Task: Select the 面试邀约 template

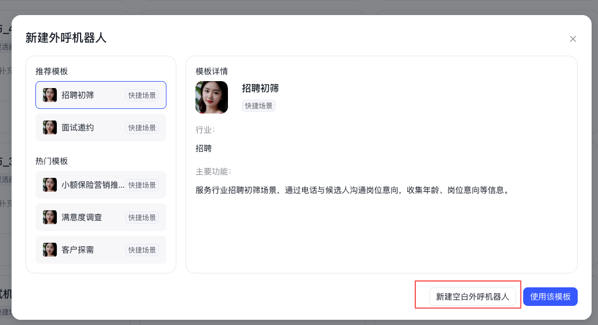Action: click(78, 127)
